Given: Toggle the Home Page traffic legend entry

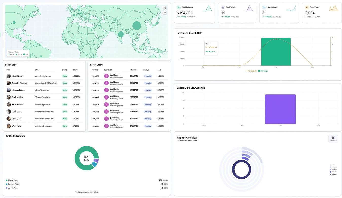Looking at the screenshot, I should pyautogui.click(x=12, y=180).
